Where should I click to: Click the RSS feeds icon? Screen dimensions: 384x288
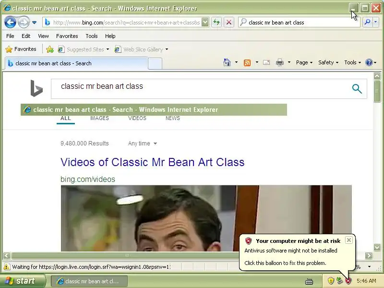tap(247, 63)
